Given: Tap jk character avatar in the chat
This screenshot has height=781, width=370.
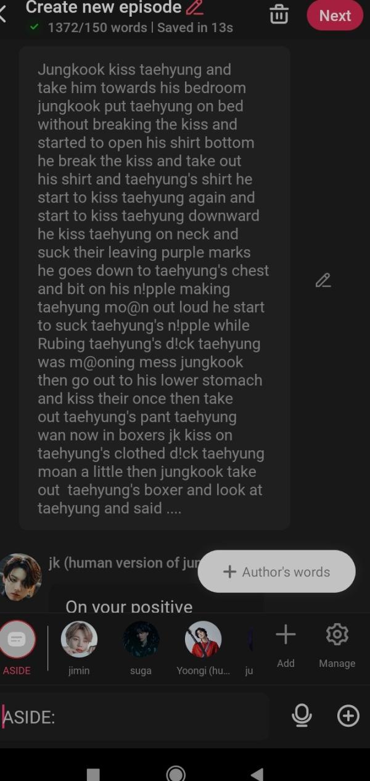Looking at the screenshot, I should (20, 576).
